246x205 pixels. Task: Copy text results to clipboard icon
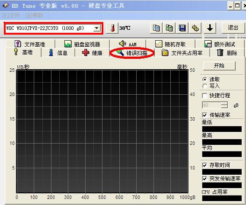point(156,28)
